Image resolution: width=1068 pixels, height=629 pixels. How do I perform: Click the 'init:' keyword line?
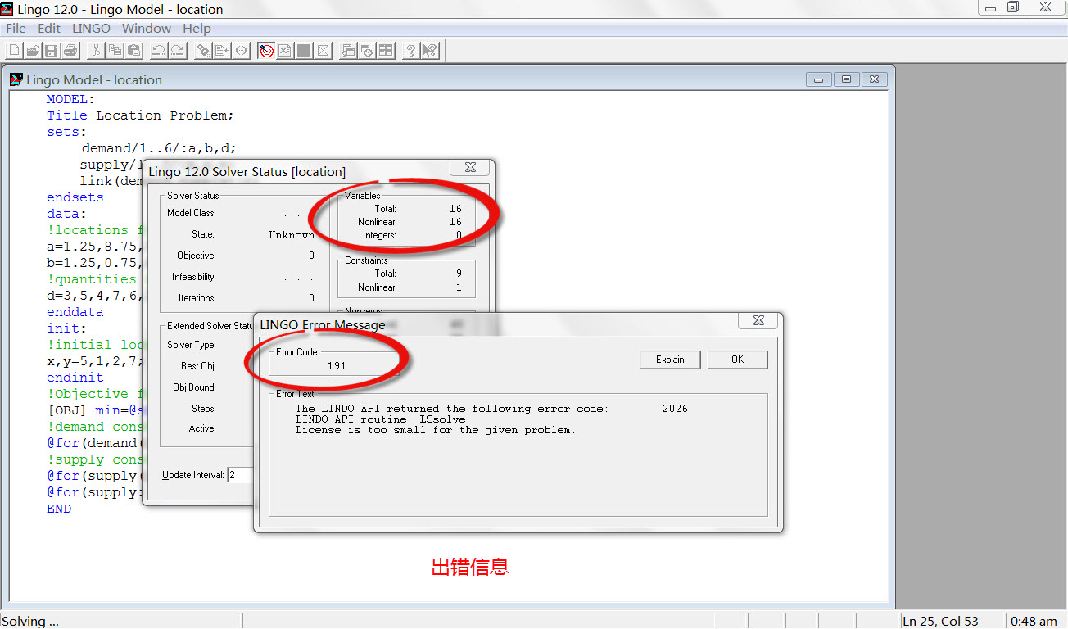tap(66, 328)
